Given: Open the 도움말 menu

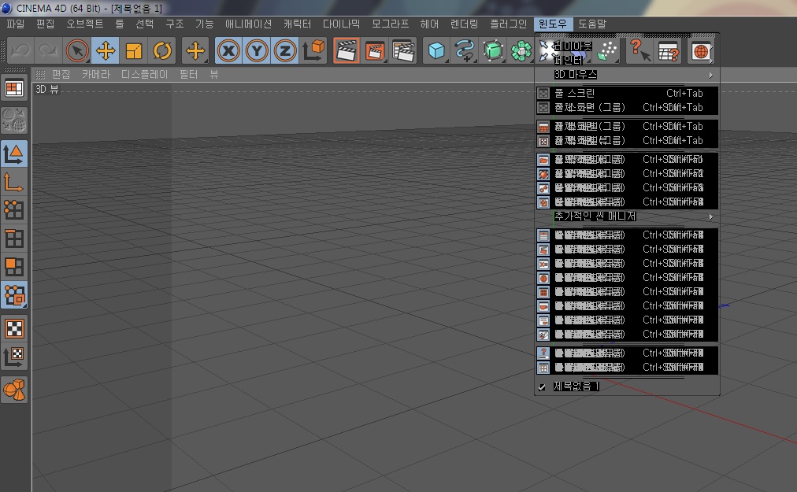Looking at the screenshot, I should coord(592,24).
